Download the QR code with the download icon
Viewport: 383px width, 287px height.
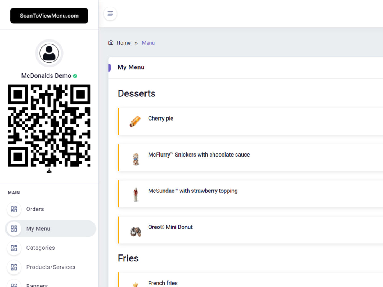pyautogui.click(x=49, y=170)
